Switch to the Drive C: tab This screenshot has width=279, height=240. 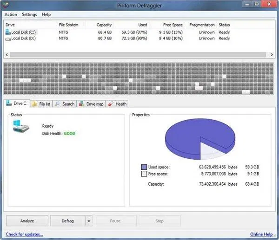click(x=17, y=104)
